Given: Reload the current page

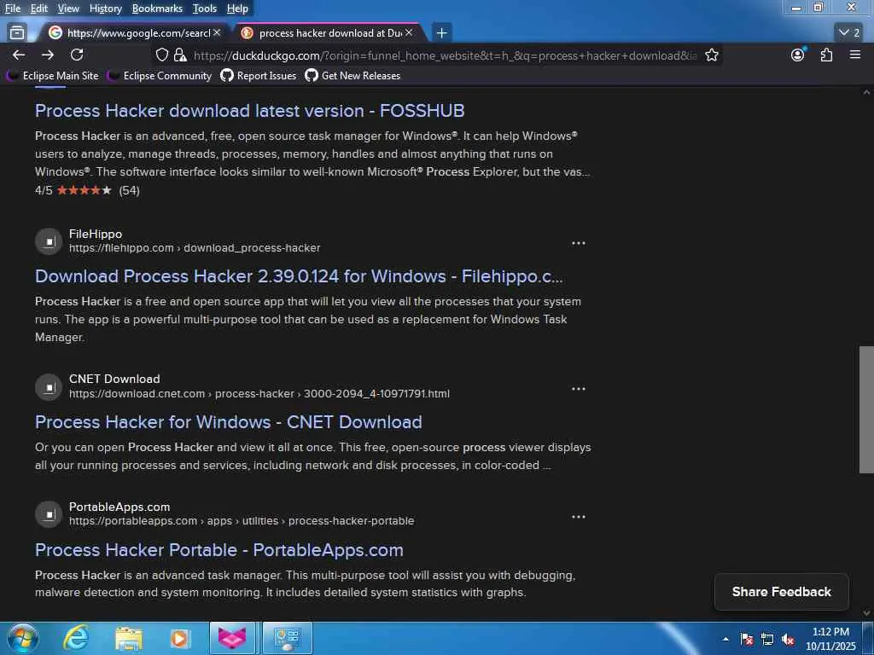Looking at the screenshot, I should 77,55.
